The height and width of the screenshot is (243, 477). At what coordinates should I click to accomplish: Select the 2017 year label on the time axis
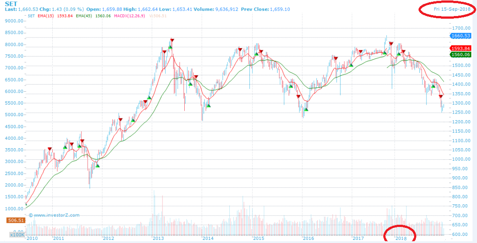(x=358, y=239)
